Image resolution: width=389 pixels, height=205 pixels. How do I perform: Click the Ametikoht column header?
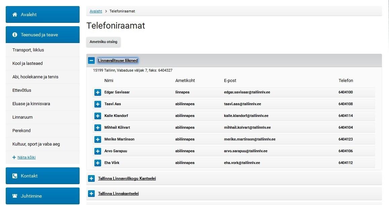tap(185, 80)
